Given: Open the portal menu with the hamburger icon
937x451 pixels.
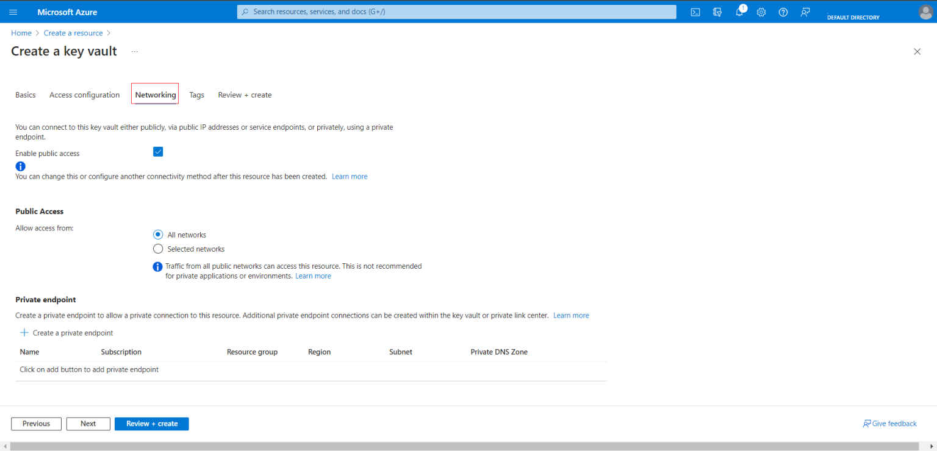Looking at the screenshot, I should pos(13,12).
